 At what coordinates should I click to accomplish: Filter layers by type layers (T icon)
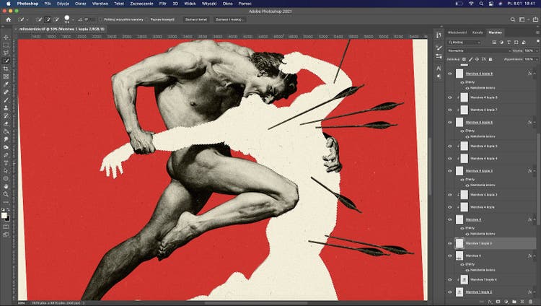[x=509, y=42]
